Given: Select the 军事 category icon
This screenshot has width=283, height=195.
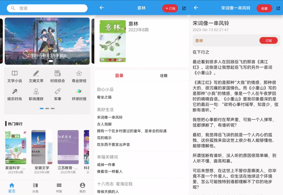Looking at the screenshot, I should (x=58, y=92).
